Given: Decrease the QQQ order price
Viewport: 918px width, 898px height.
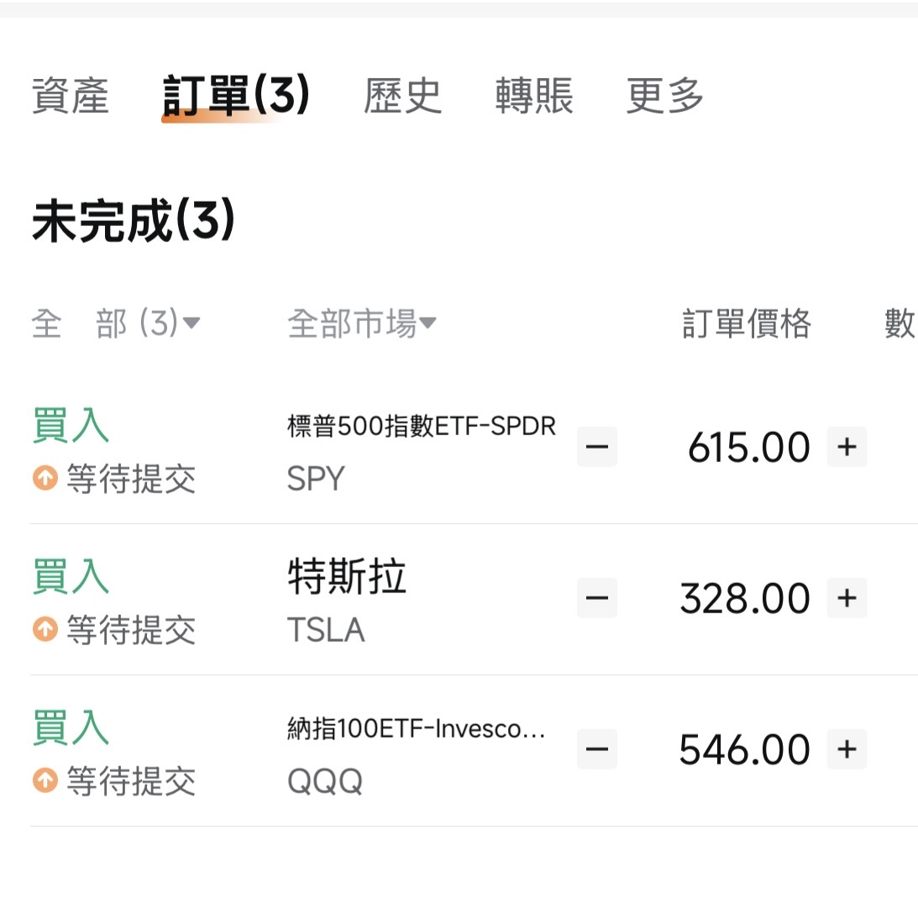Looking at the screenshot, I should click(x=597, y=748).
